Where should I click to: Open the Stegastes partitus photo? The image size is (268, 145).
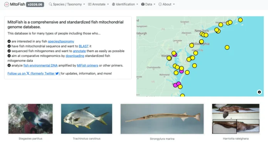tap(30, 119)
